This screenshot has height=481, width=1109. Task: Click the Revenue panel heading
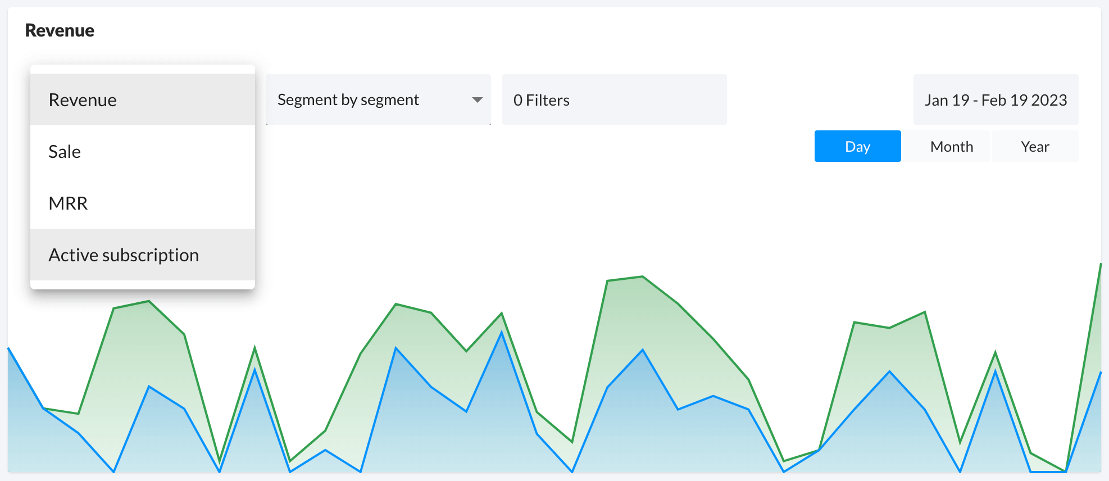click(x=60, y=30)
